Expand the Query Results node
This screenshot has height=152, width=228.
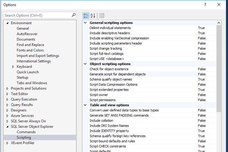(7, 105)
